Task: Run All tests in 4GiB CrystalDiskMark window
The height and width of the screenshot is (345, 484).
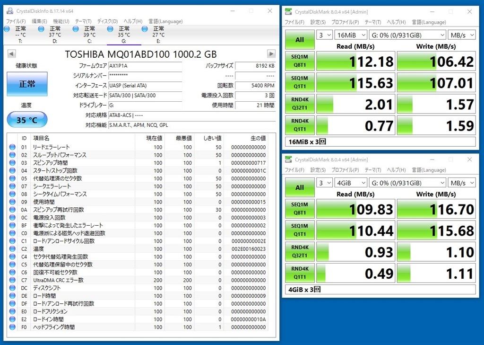Action: pyautogui.click(x=300, y=187)
